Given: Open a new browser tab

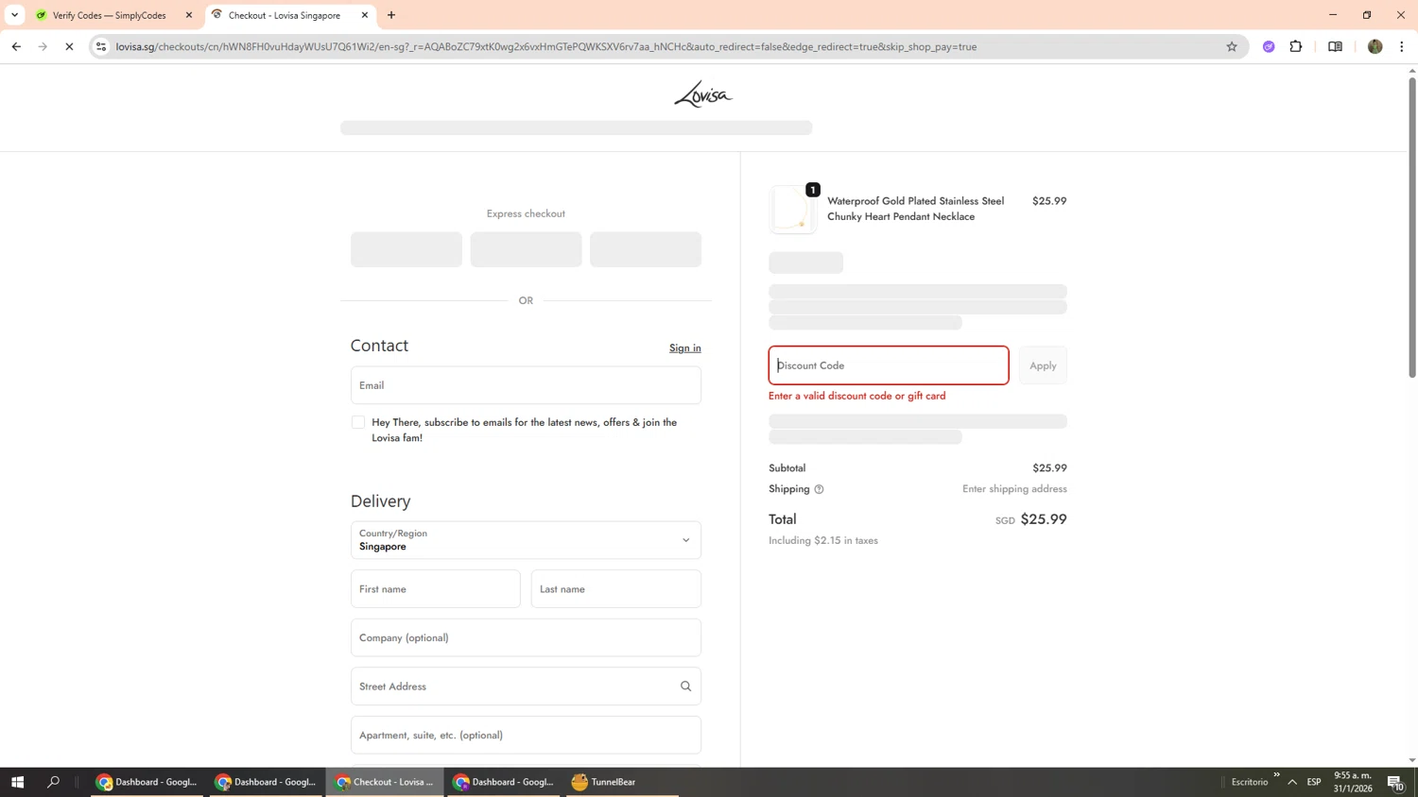Looking at the screenshot, I should pyautogui.click(x=391, y=15).
